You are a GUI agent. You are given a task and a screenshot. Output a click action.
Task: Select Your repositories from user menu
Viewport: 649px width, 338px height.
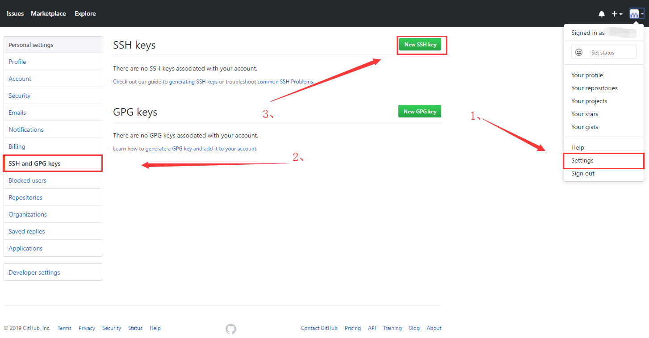tap(595, 88)
